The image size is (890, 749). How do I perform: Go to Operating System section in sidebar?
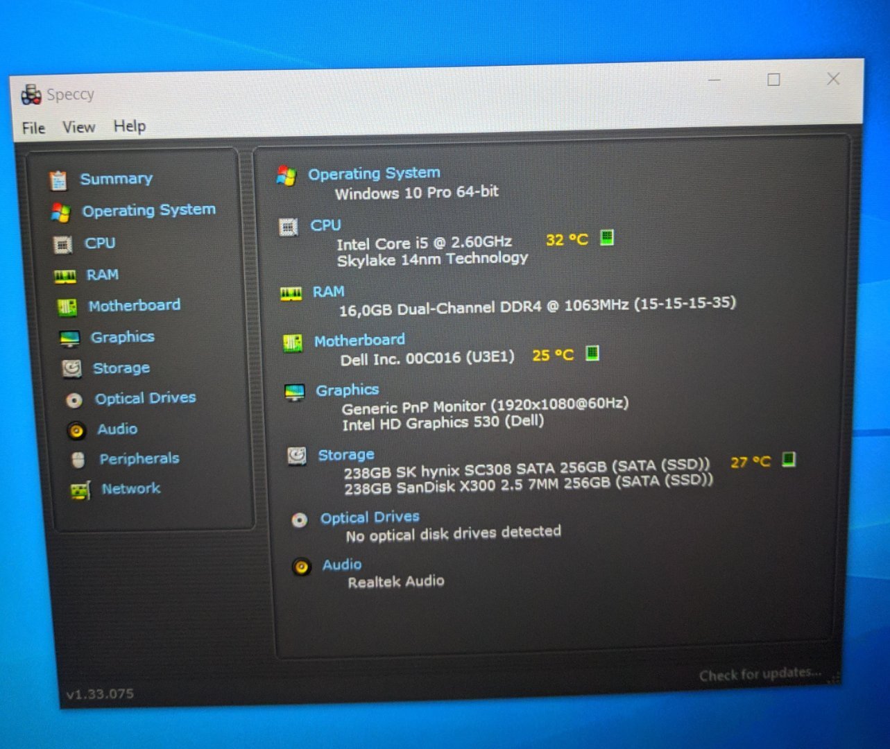pyautogui.click(x=149, y=210)
